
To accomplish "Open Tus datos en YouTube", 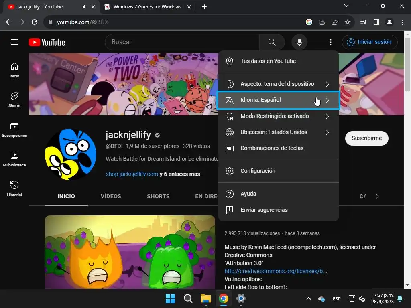I will (x=279, y=61).
